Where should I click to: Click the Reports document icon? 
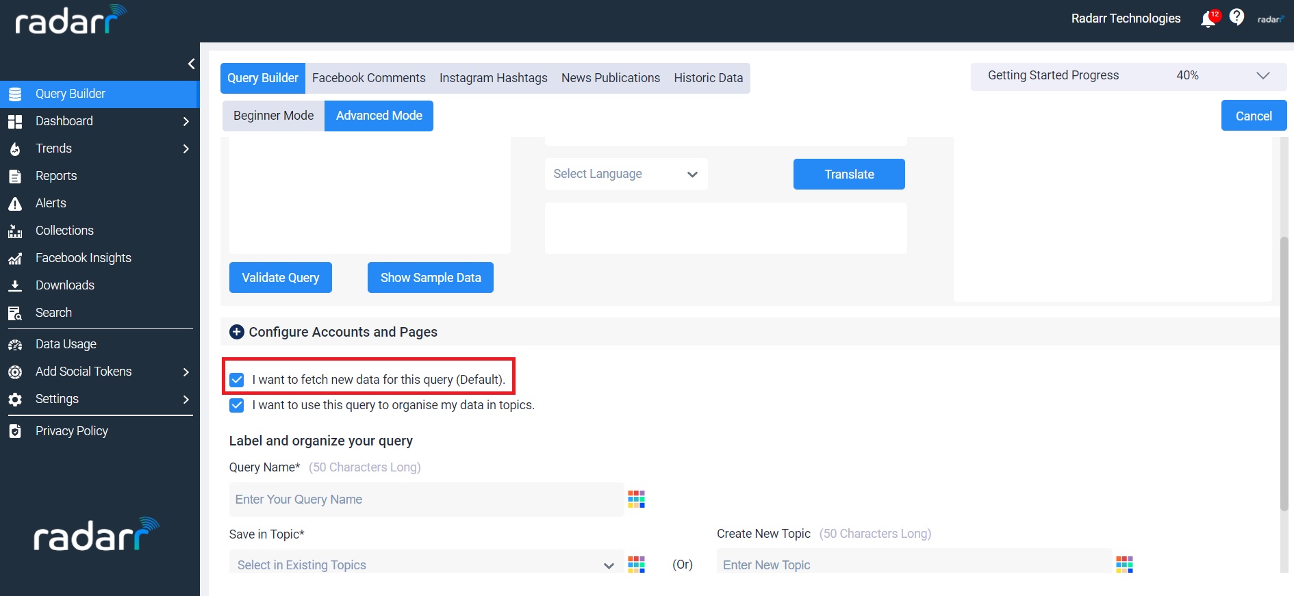pyautogui.click(x=15, y=177)
